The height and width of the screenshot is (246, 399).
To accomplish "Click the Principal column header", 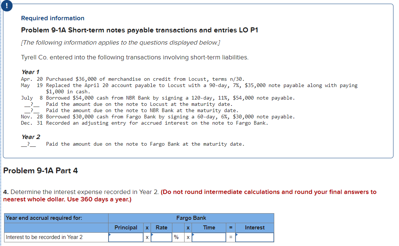I will (x=125, y=228).
